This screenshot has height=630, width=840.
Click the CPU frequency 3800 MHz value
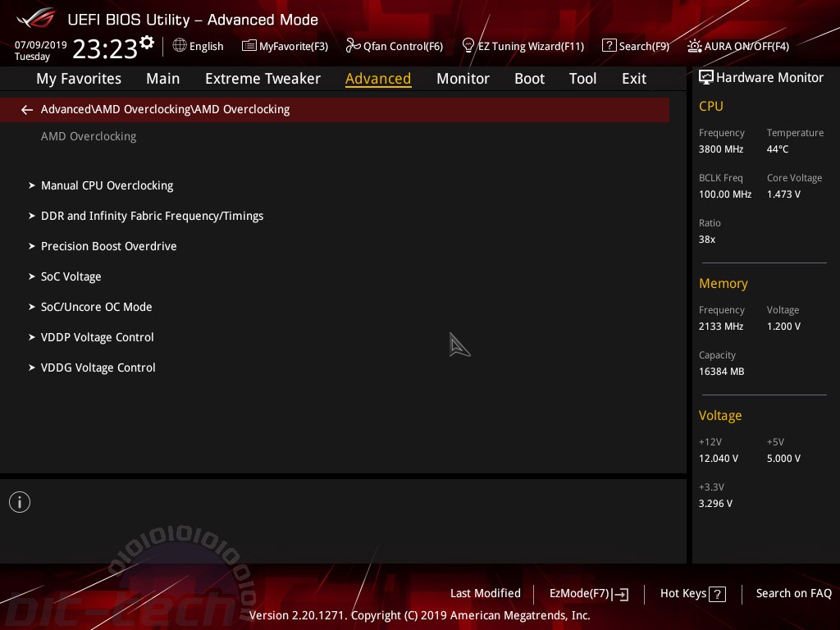pos(720,149)
